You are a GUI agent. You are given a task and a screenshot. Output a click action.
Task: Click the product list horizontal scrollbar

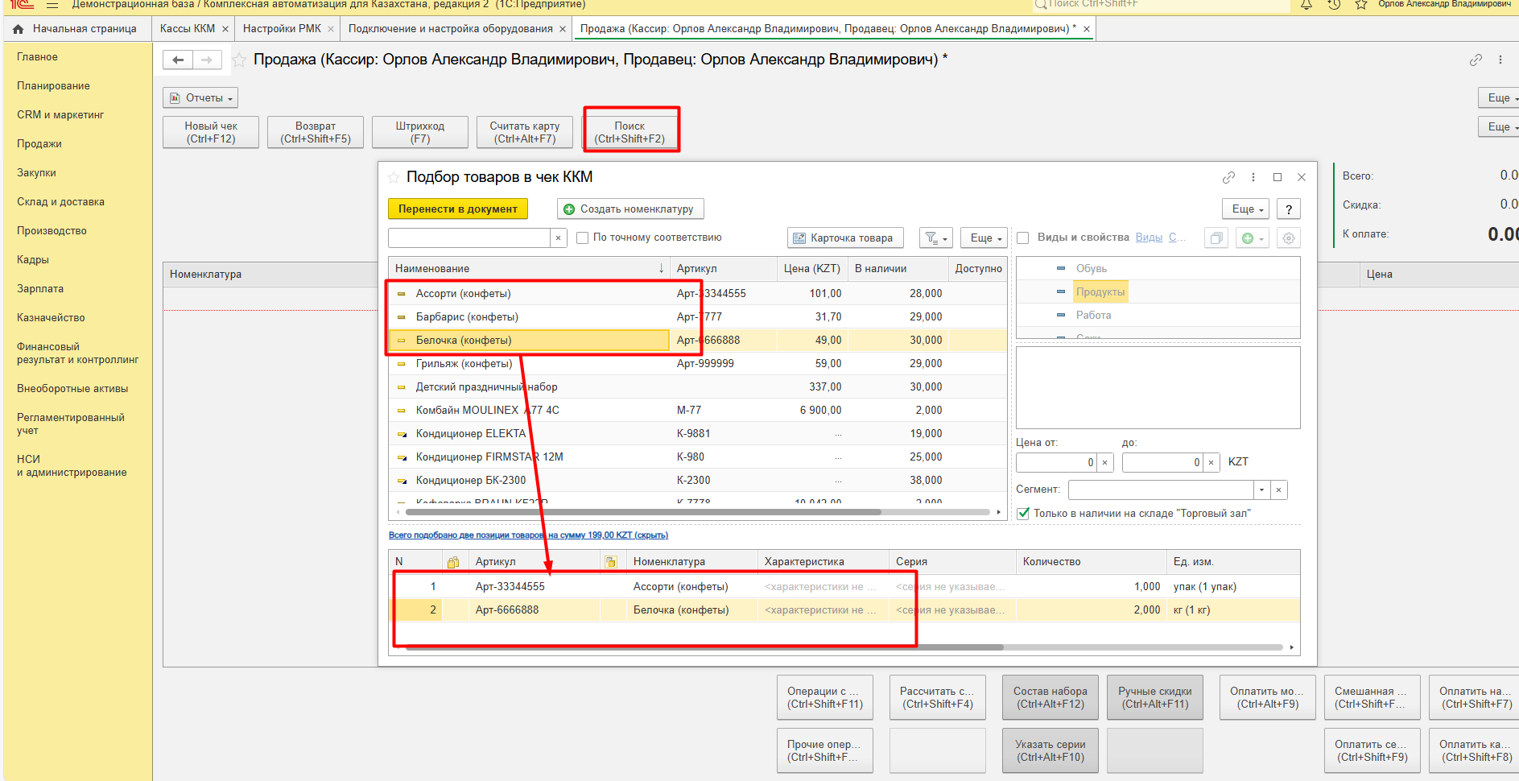(644, 512)
